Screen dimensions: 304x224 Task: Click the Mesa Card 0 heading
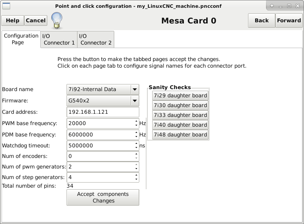[x=189, y=21]
